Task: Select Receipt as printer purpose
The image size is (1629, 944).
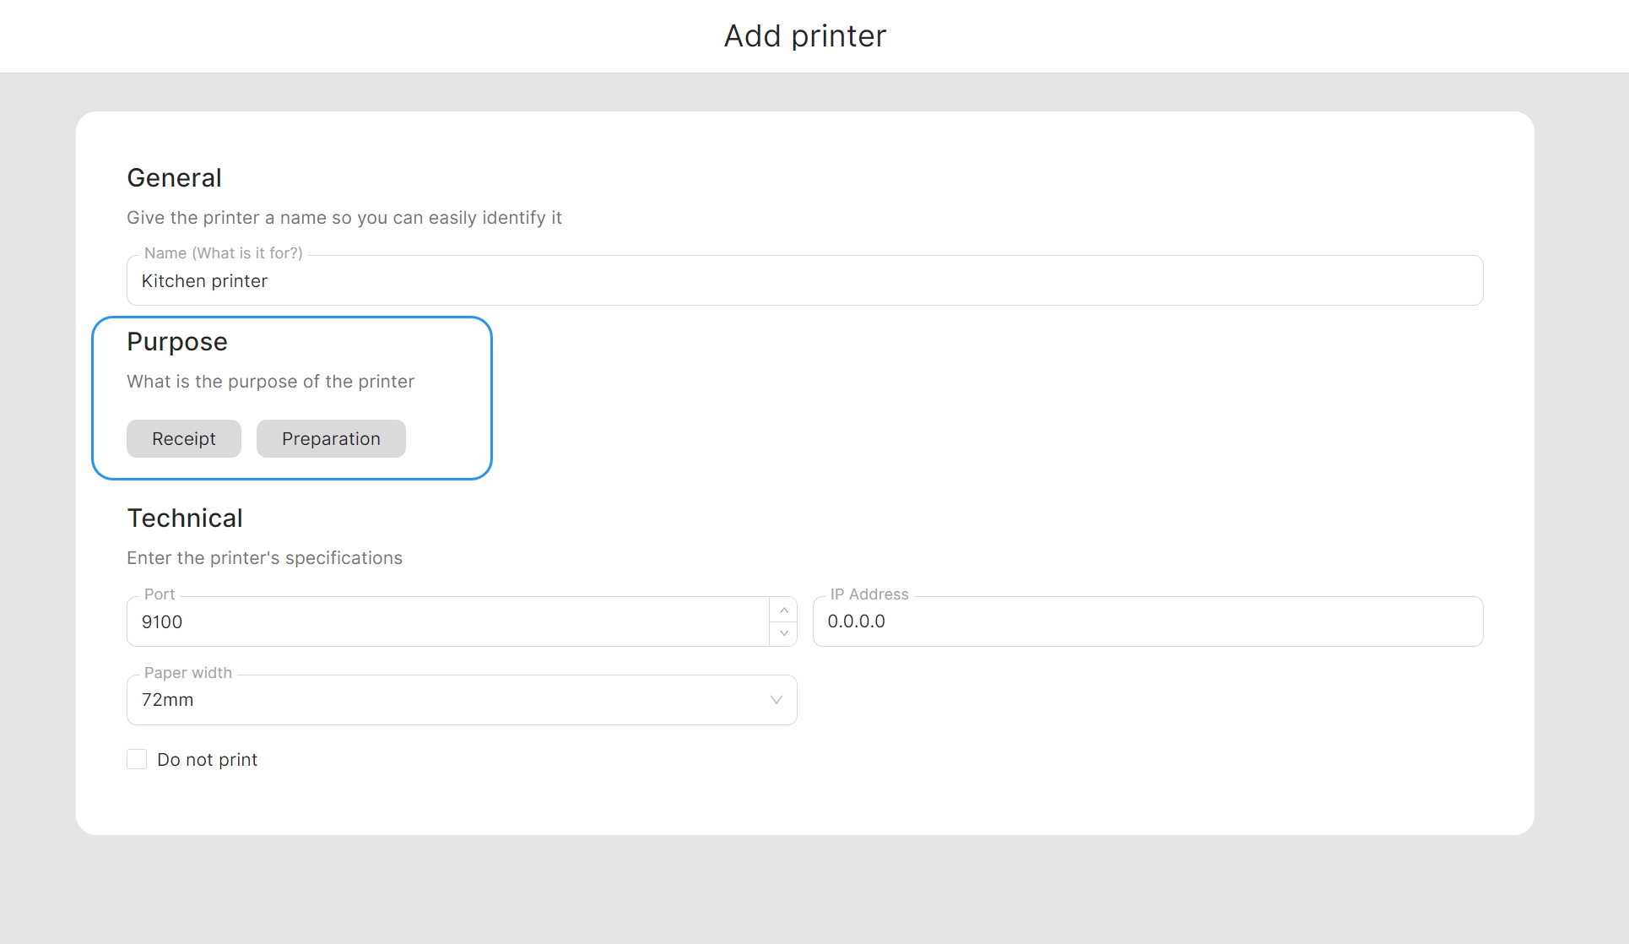Action: (x=184, y=439)
